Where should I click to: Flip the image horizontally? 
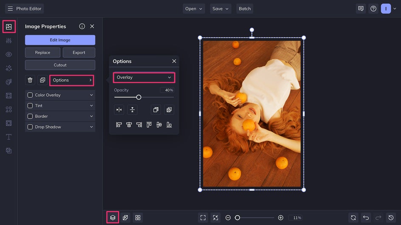[119, 110]
